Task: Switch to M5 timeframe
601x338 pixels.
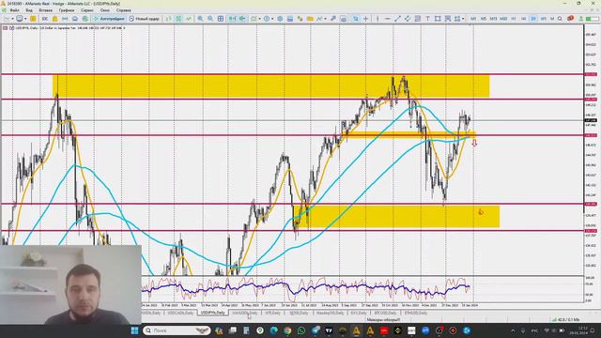Action: click(x=484, y=19)
